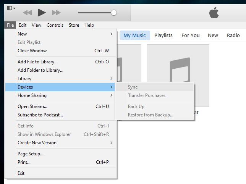Screen dimensions: 246x184
Task: Click Back Up in the Devices submenu
Action: tap(155, 107)
